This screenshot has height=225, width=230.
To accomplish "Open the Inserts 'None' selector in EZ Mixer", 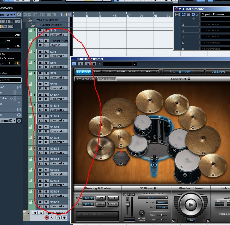I will 162,207.
